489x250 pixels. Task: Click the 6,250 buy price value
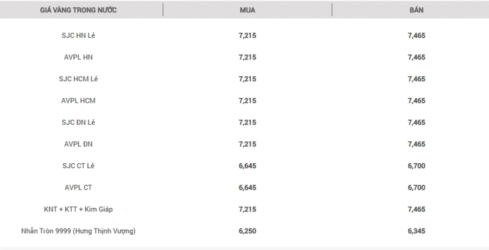248,231
